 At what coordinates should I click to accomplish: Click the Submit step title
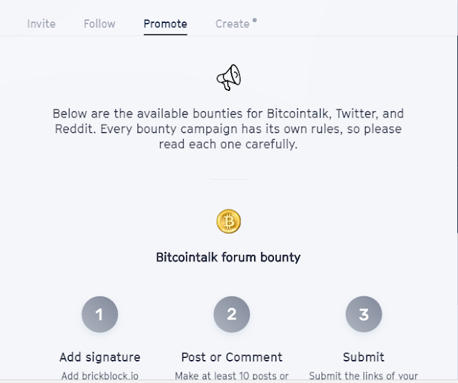tap(364, 357)
